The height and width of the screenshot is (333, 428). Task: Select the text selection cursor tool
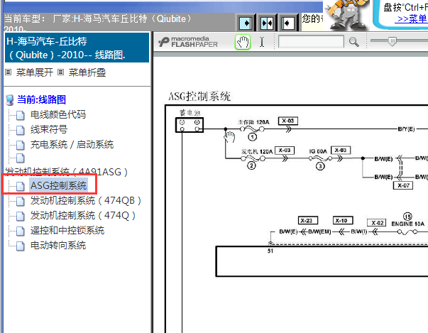coord(262,42)
